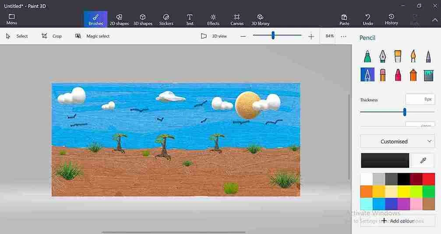The height and width of the screenshot is (234, 441).
Task: Toggle 3D view
Action: pos(214,36)
